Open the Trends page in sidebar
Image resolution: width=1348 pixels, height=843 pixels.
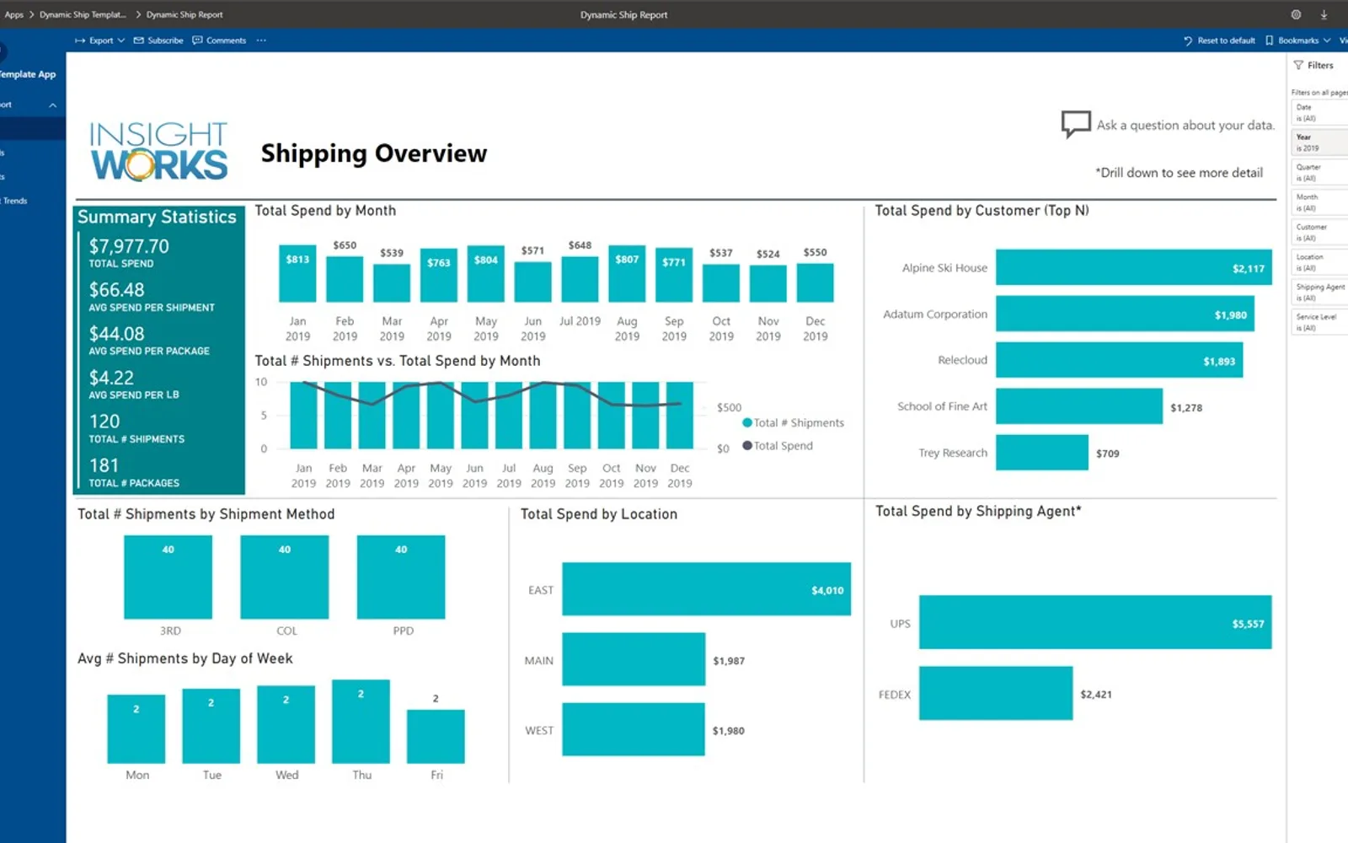[x=14, y=201]
